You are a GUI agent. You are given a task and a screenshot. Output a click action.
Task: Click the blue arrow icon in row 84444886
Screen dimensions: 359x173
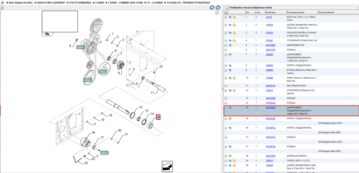[x=230, y=45]
